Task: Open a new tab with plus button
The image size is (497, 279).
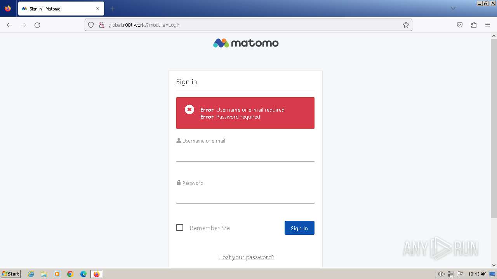Action: tap(112, 9)
